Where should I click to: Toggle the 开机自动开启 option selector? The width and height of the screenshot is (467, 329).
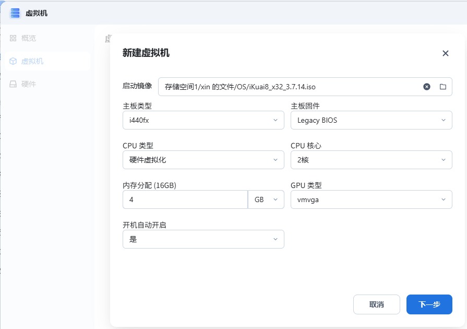(203, 239)
